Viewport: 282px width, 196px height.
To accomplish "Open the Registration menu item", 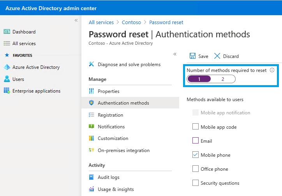I will 110,115.
